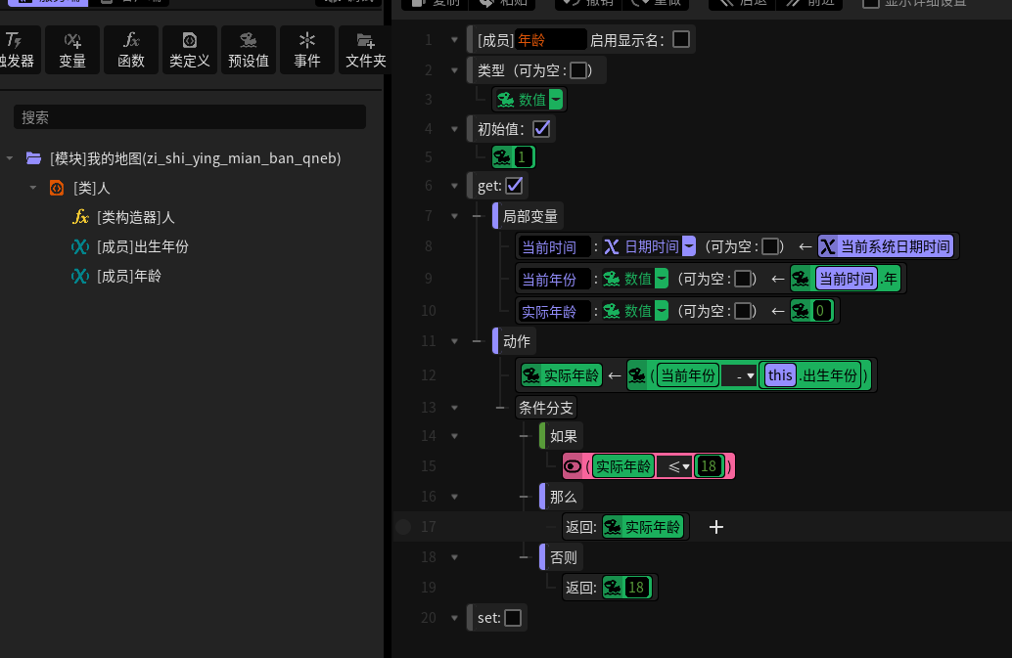Uncheck the 初始值 checkbox
Screen dimensions: 1012x658
click(x=541, y=129)
